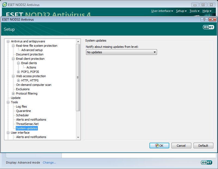Select Document protection in the tree

pyautogui.click(x=30, y=54)
